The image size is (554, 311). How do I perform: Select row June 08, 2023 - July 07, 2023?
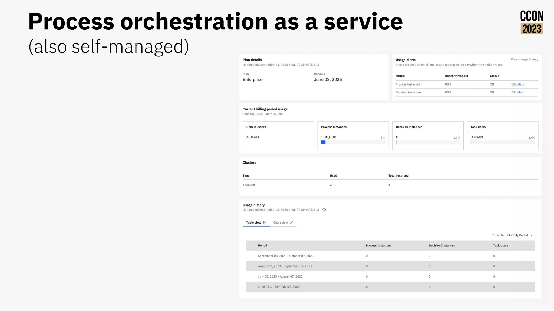tap(390, 287)
